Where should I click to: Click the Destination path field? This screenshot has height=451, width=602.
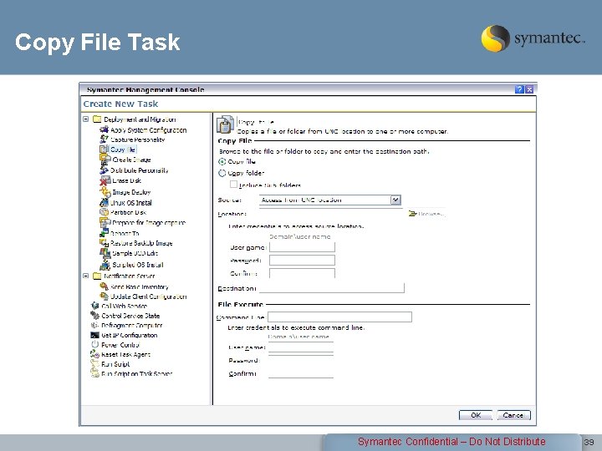(x=332, y=287)
